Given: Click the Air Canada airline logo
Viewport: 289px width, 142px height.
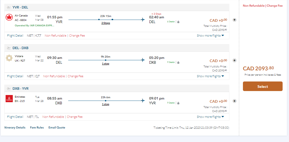Looking at the screenshot, I should click(x=9, y=18).
